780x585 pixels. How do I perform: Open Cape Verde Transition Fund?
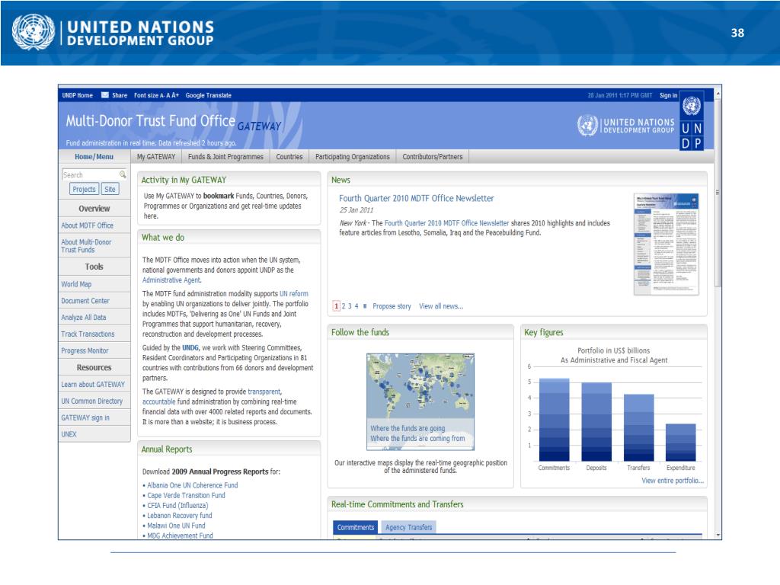(186, 496)
